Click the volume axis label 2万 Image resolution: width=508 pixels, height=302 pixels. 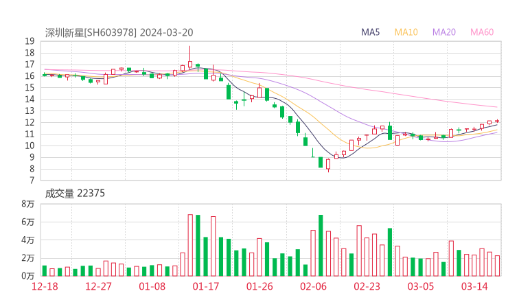[28, 258]
